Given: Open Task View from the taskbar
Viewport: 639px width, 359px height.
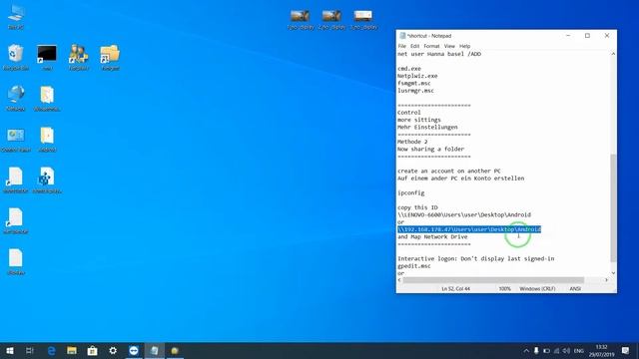Looking at the screenshot, I should pyautogui.click(x=30, y=350).
